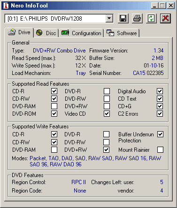The image size is (177, 208).
Task: Toggle Mount Rainier checkbox
Action: point(161,150)
